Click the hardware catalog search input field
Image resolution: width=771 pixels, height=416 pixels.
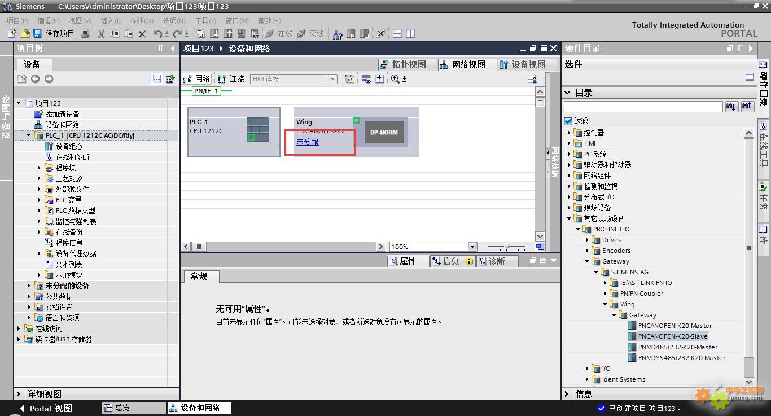pos(643,107)
